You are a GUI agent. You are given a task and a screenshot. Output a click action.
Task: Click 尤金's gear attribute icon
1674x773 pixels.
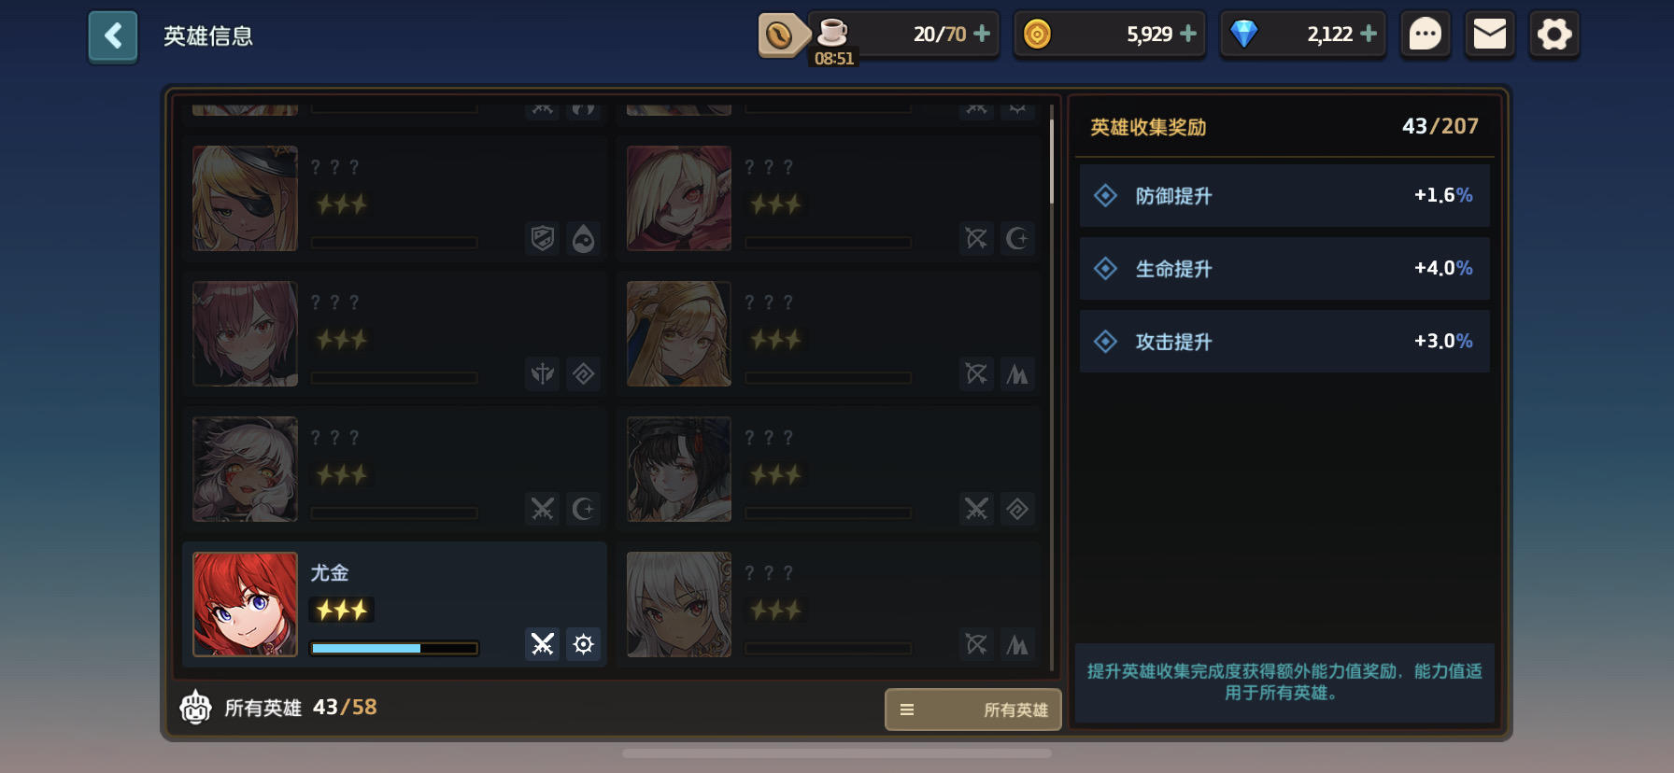[584, 644]
